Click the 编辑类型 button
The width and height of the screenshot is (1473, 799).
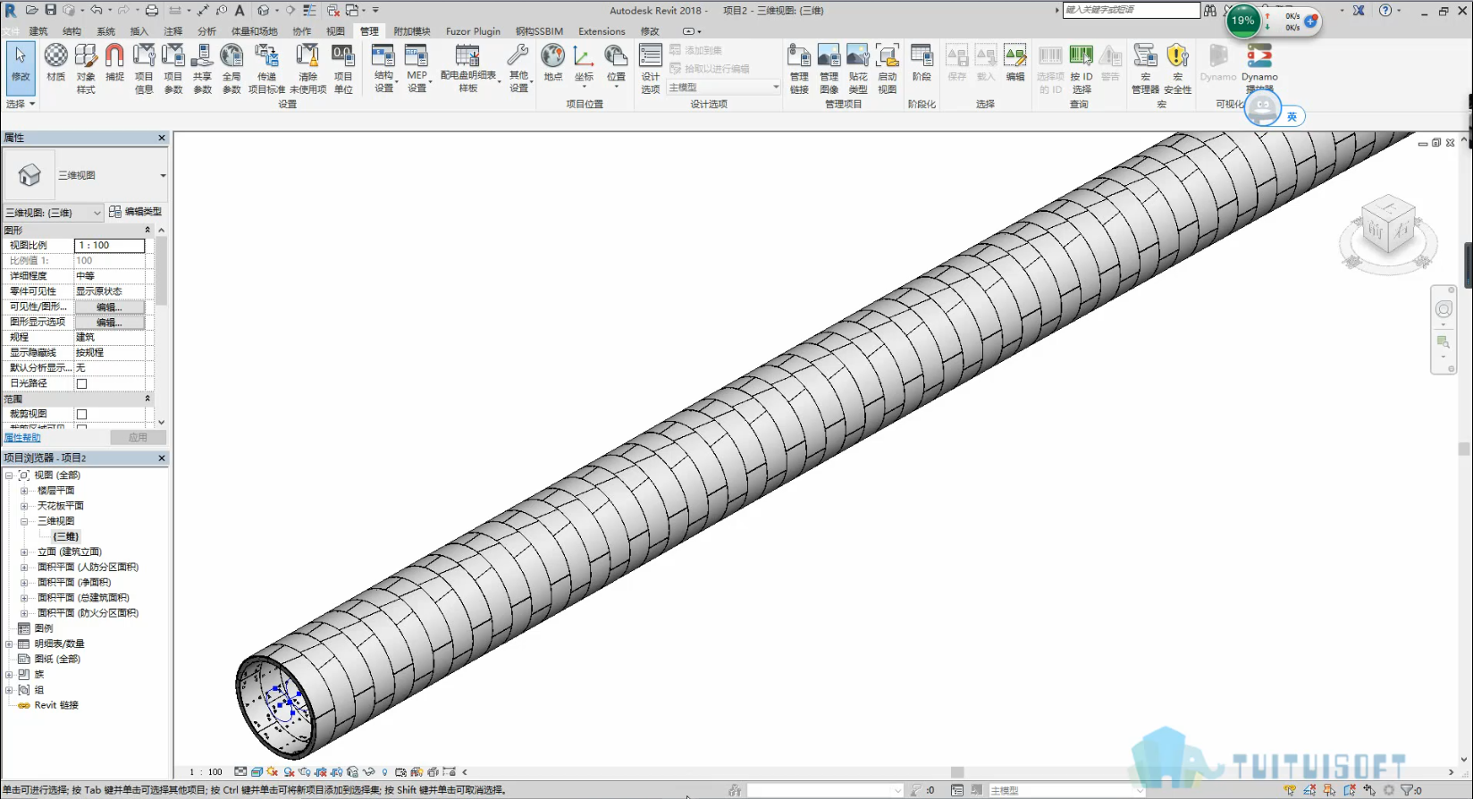click(136, 212)
